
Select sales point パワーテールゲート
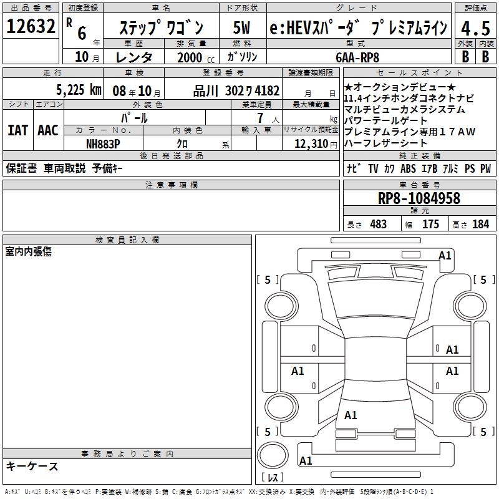coord(385,120)
